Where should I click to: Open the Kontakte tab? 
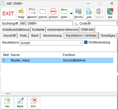[38, 30]
